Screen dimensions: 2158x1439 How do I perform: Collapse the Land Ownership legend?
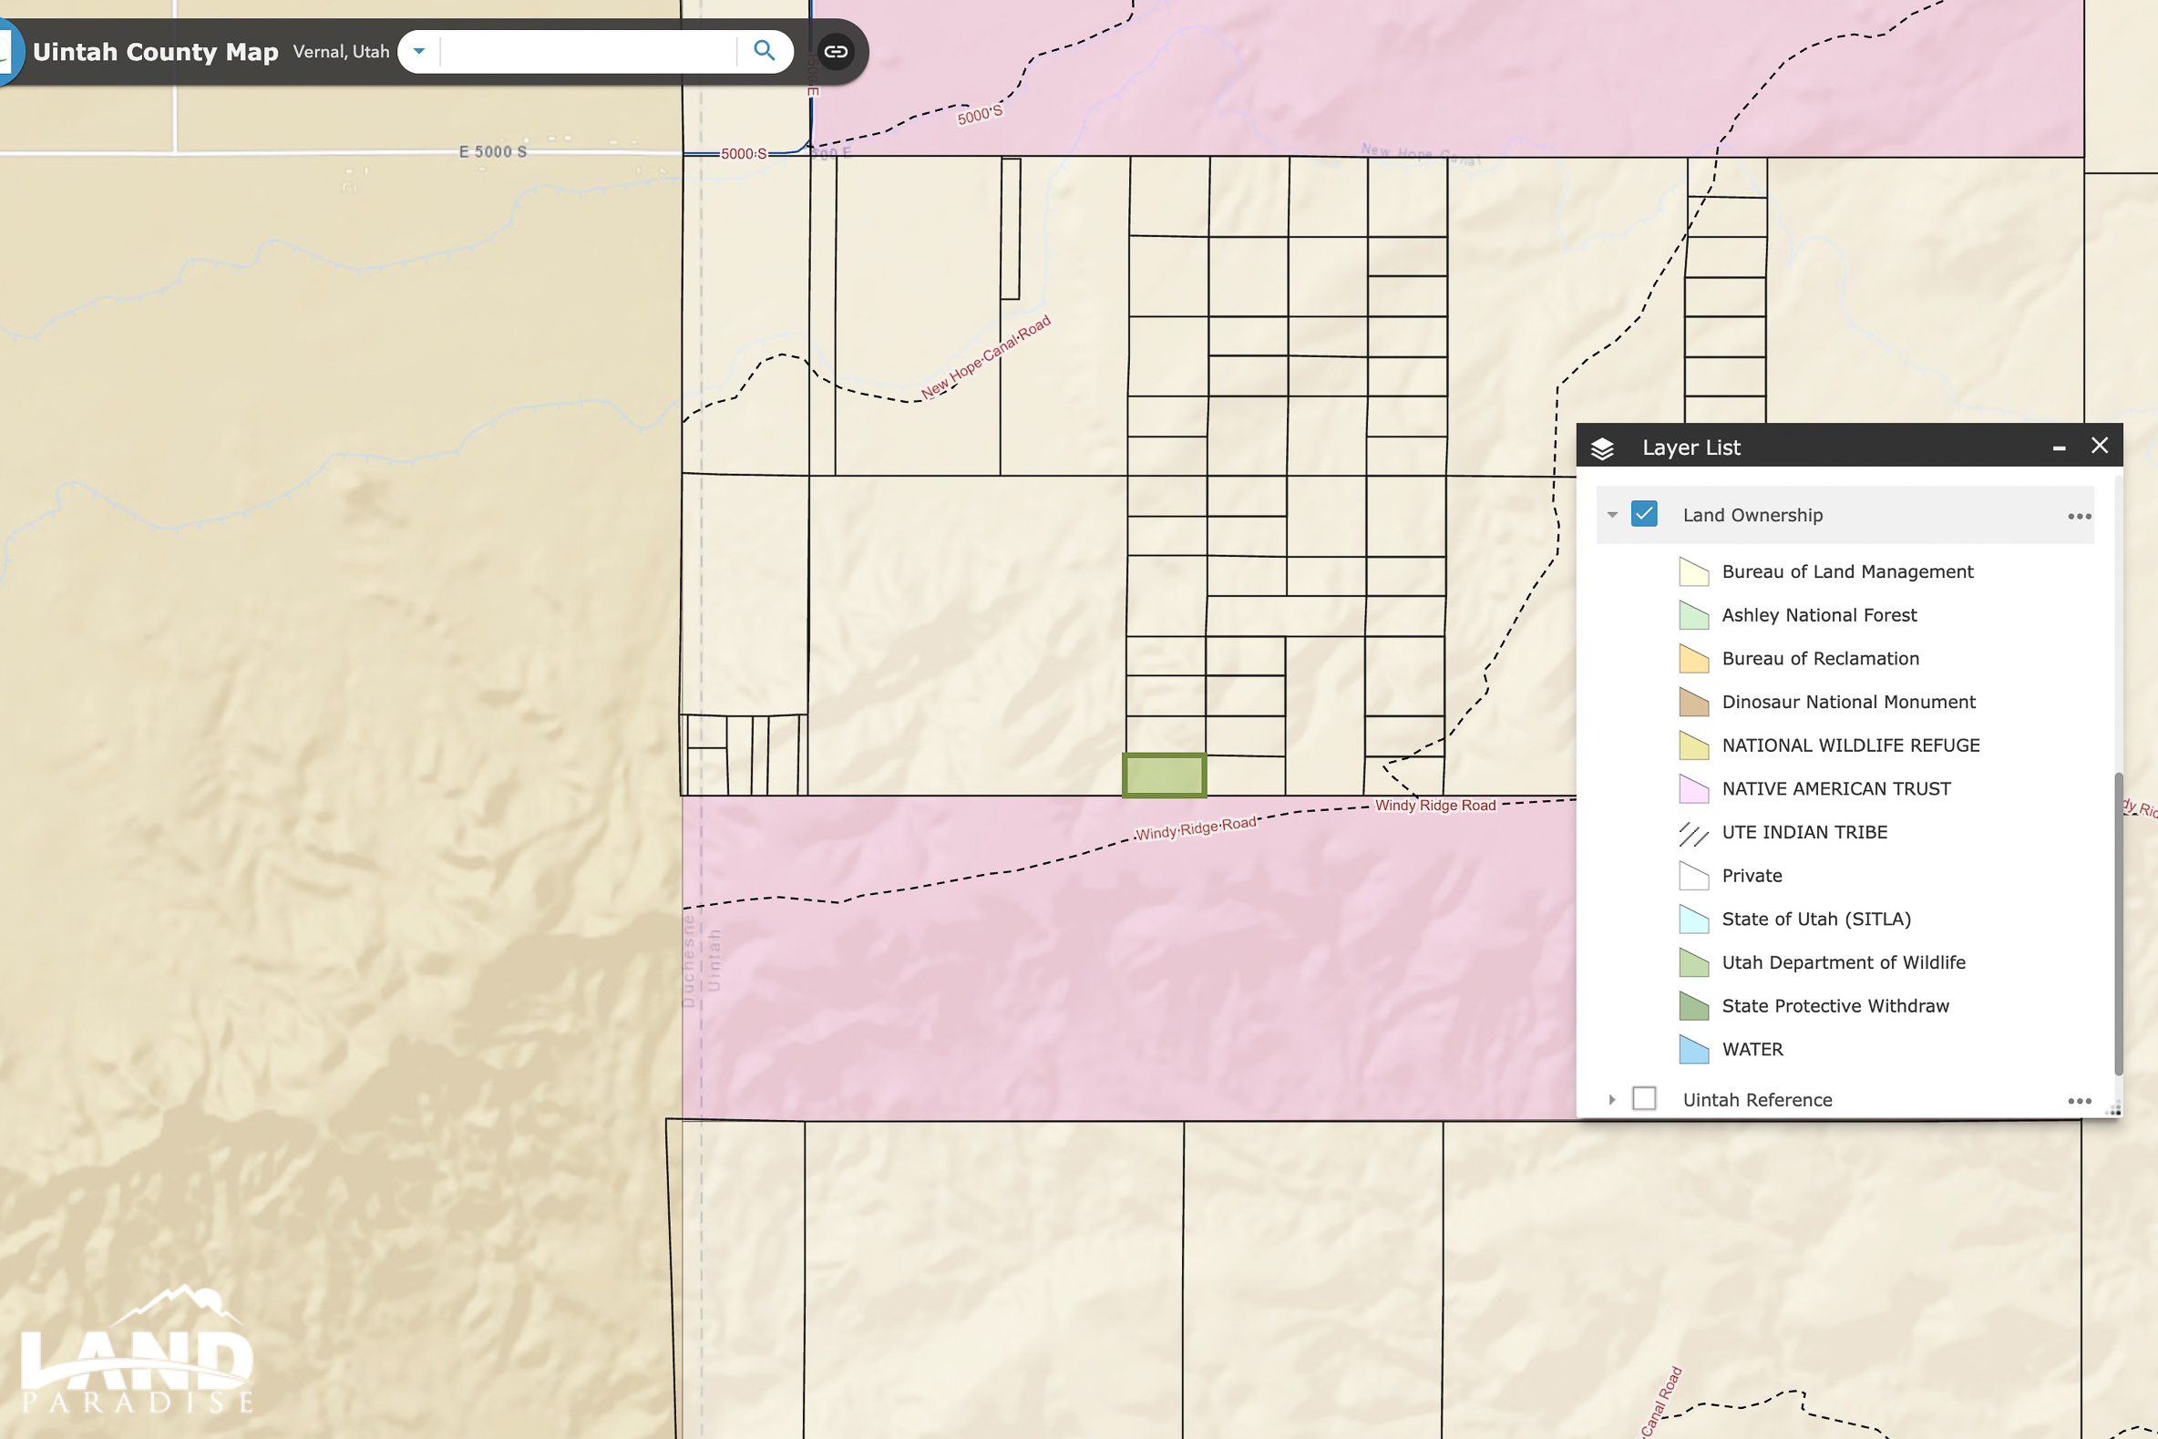point(1612,515)
